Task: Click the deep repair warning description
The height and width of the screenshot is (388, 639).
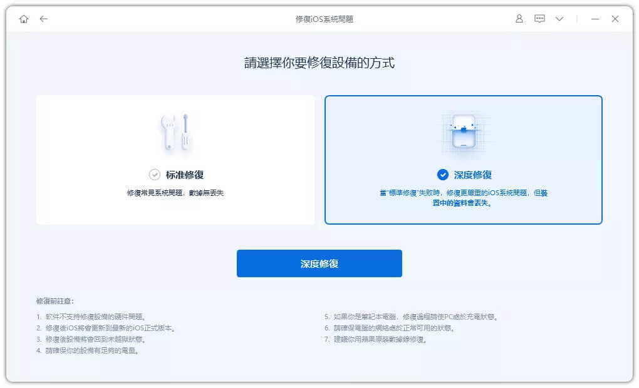Action: (x=464, y=198)
